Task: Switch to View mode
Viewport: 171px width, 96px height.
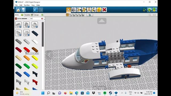Action: point(150,10)
